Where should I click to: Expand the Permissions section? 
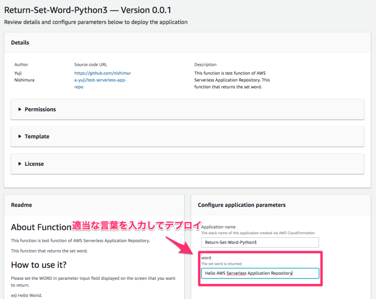(x=40, y=109)
